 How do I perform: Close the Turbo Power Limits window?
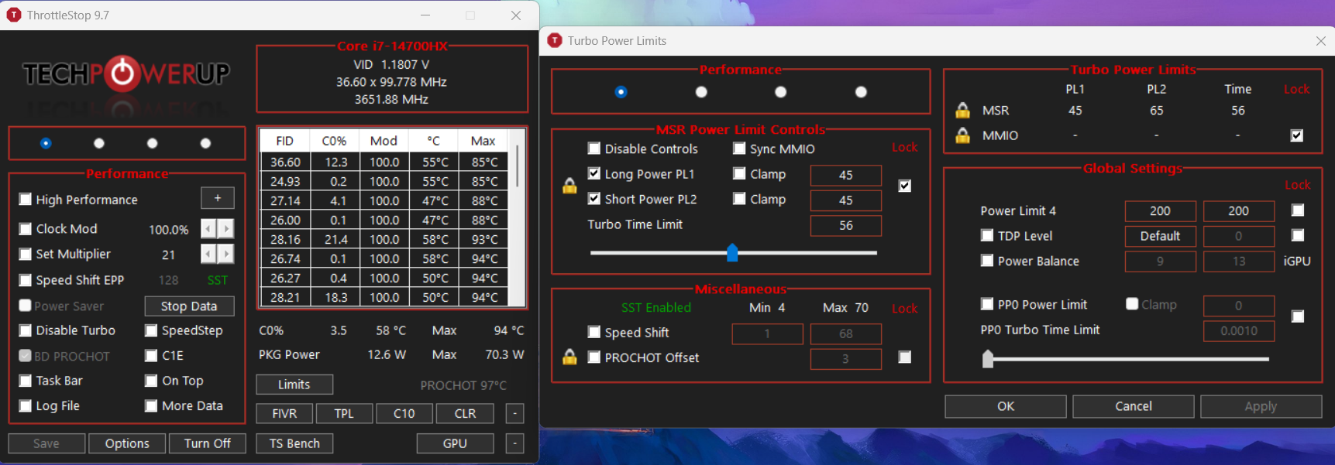click(x=1320, y=41)
